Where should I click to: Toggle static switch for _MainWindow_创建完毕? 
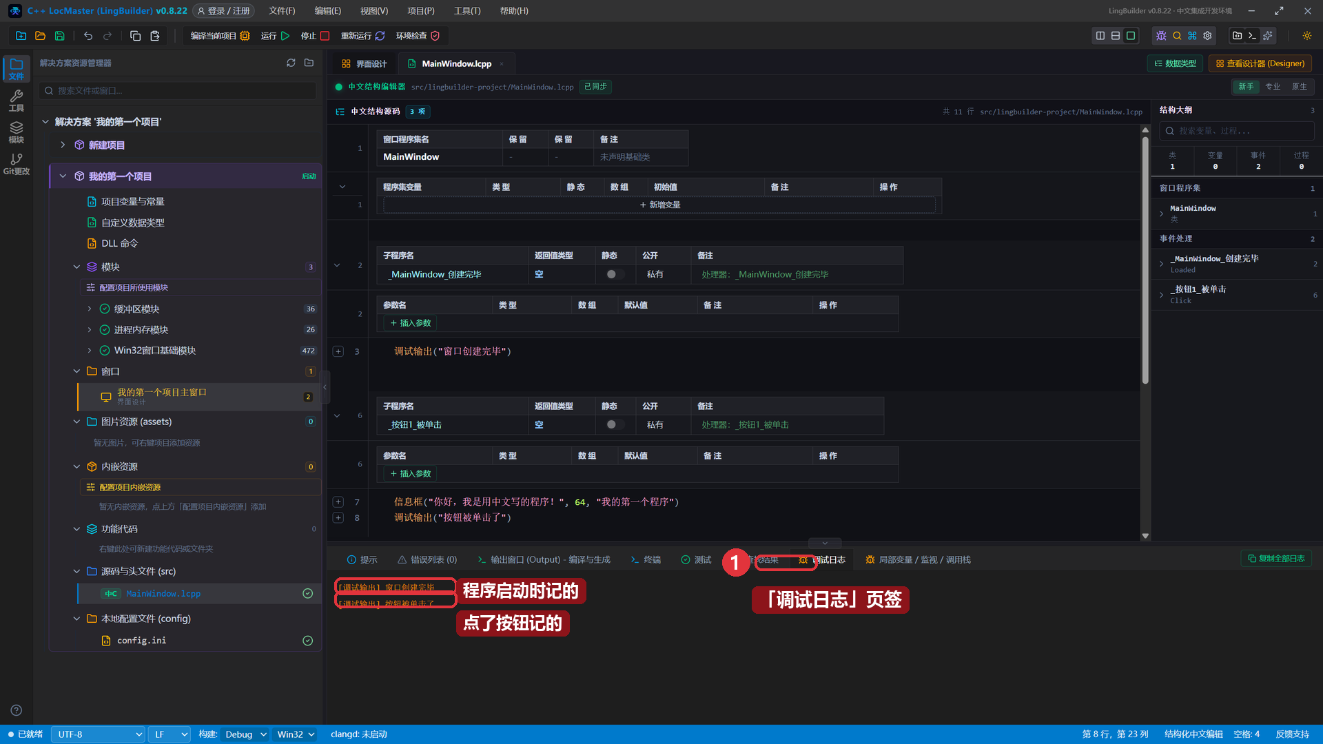(x=611, y=274)
